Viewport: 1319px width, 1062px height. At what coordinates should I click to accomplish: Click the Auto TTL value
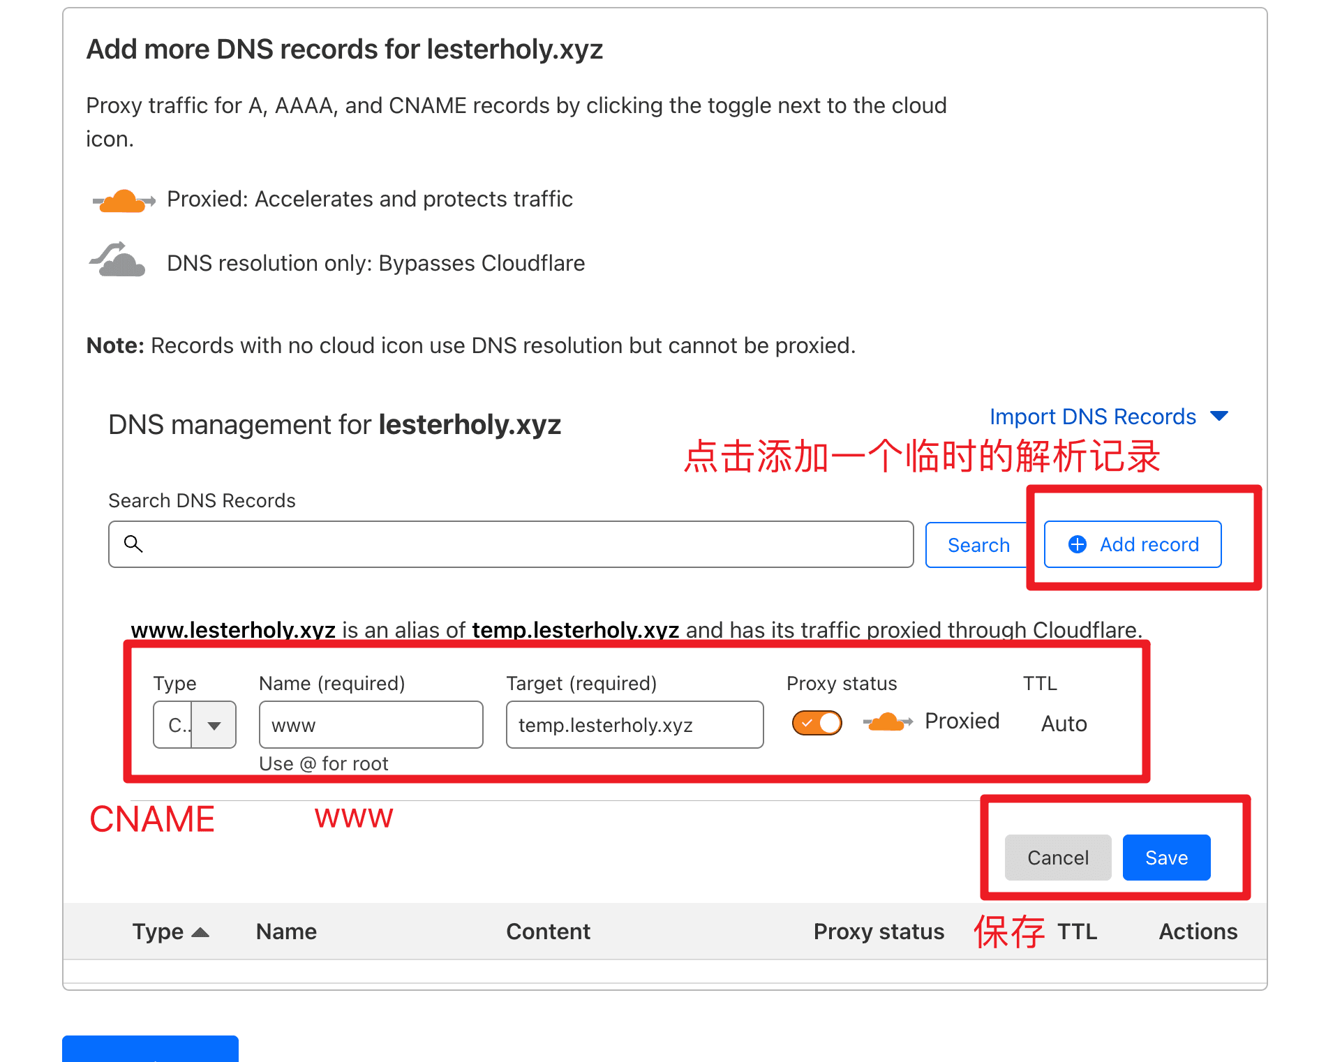[1064, 724]
